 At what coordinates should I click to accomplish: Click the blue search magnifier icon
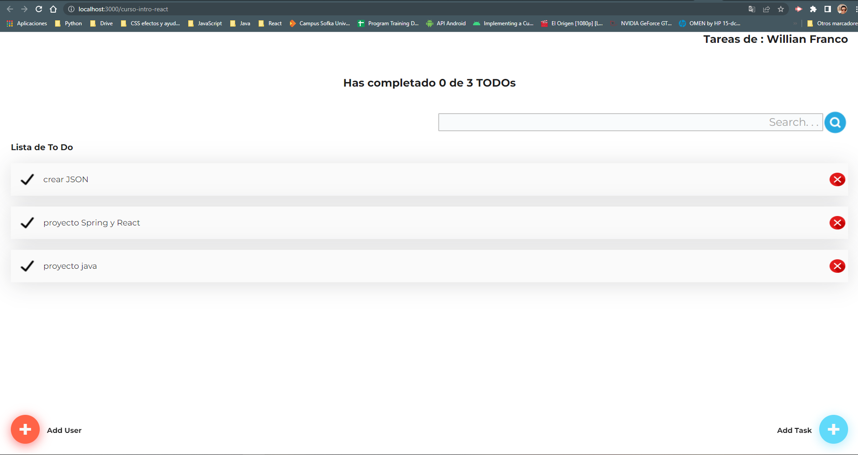coord(835,122)
